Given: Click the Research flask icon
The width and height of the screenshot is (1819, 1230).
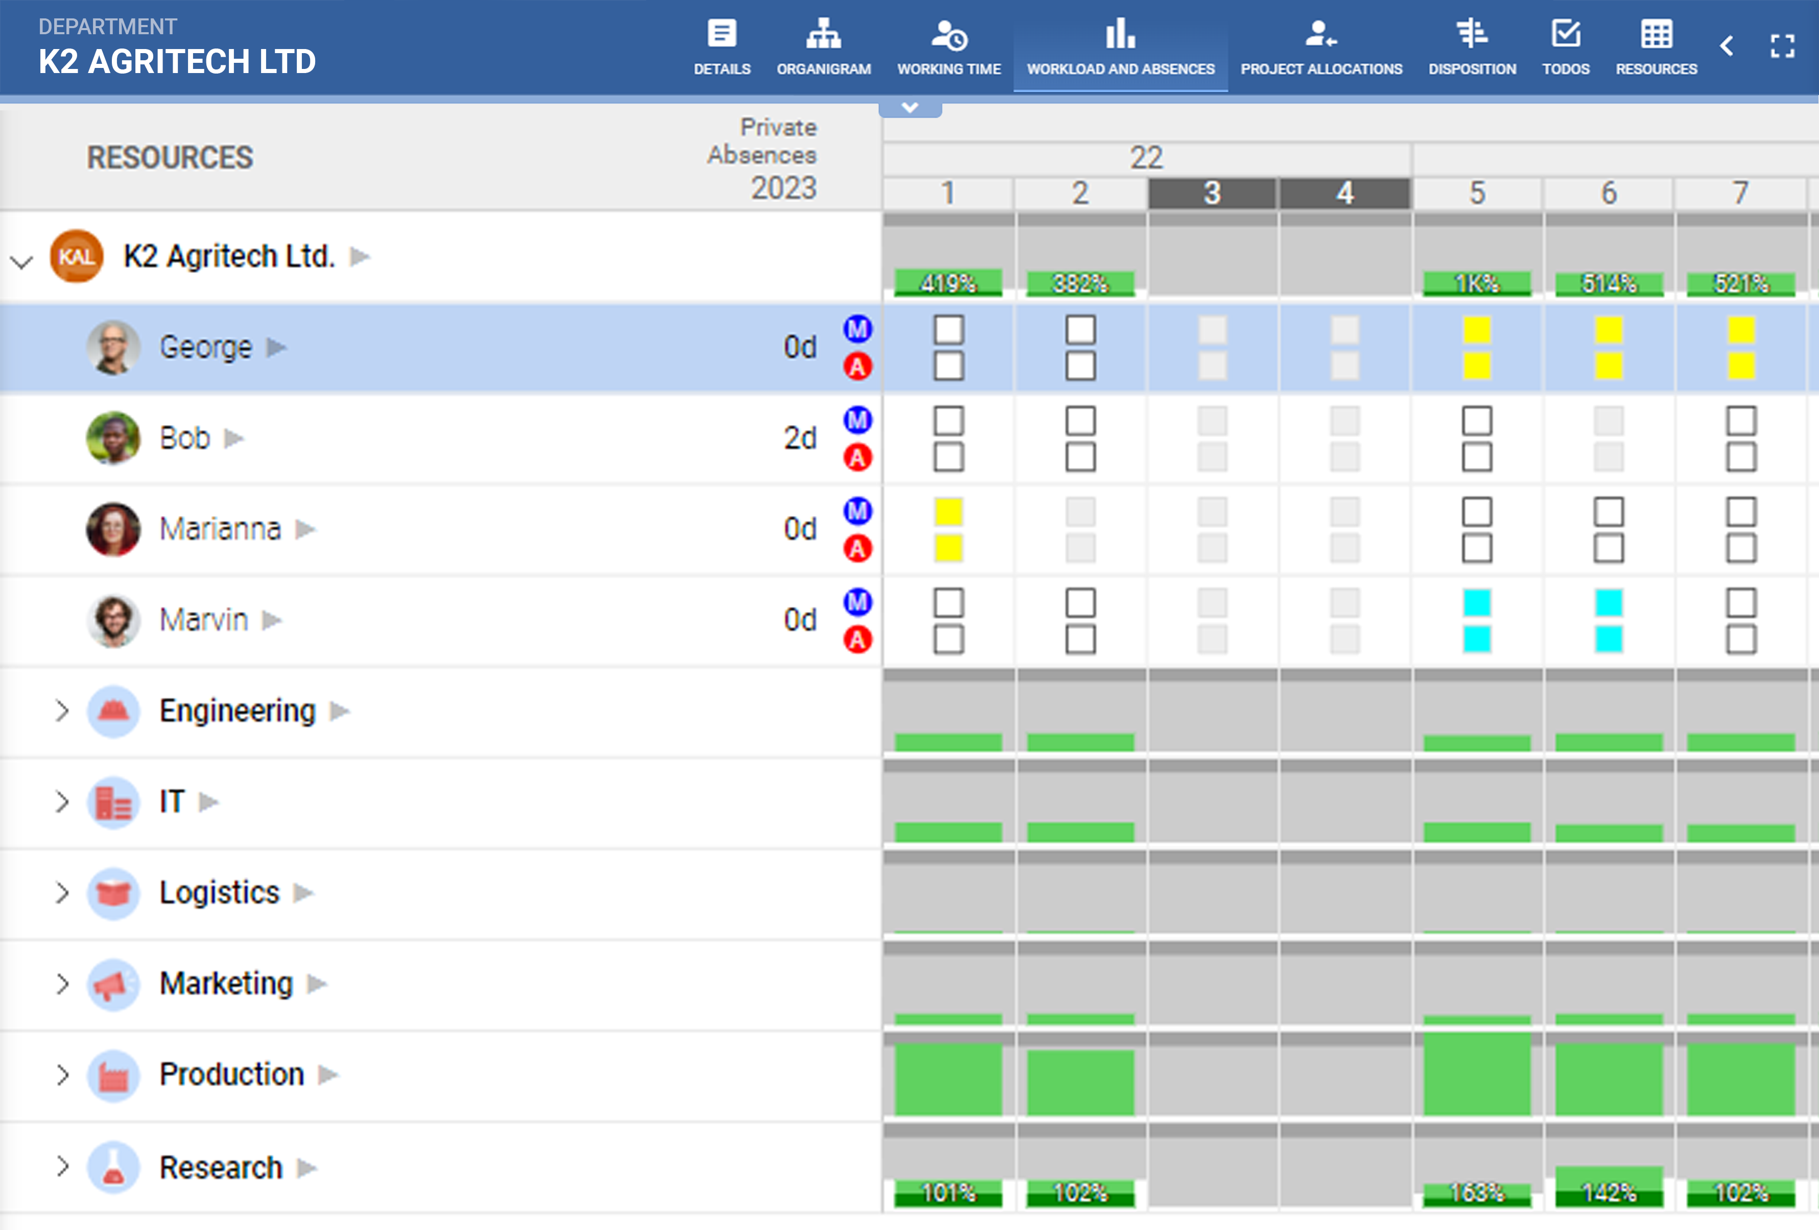Looking at the screenshot, I should [113, 1167].
